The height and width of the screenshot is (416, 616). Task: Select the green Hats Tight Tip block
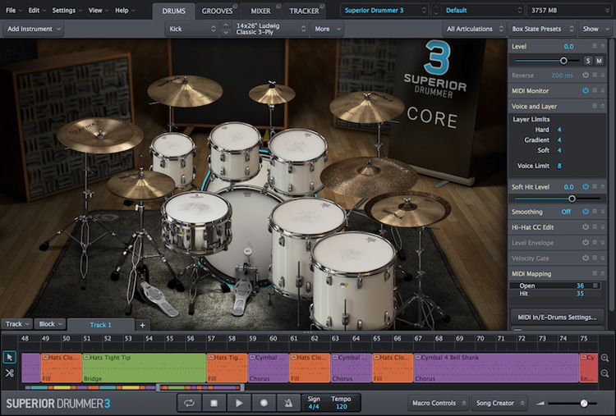[144, 368]
